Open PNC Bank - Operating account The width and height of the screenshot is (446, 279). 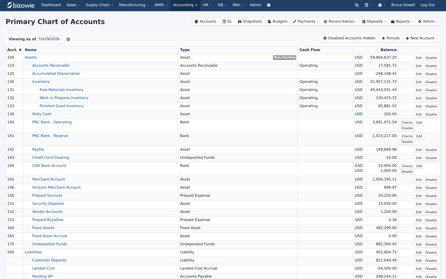tap(52, 122)
